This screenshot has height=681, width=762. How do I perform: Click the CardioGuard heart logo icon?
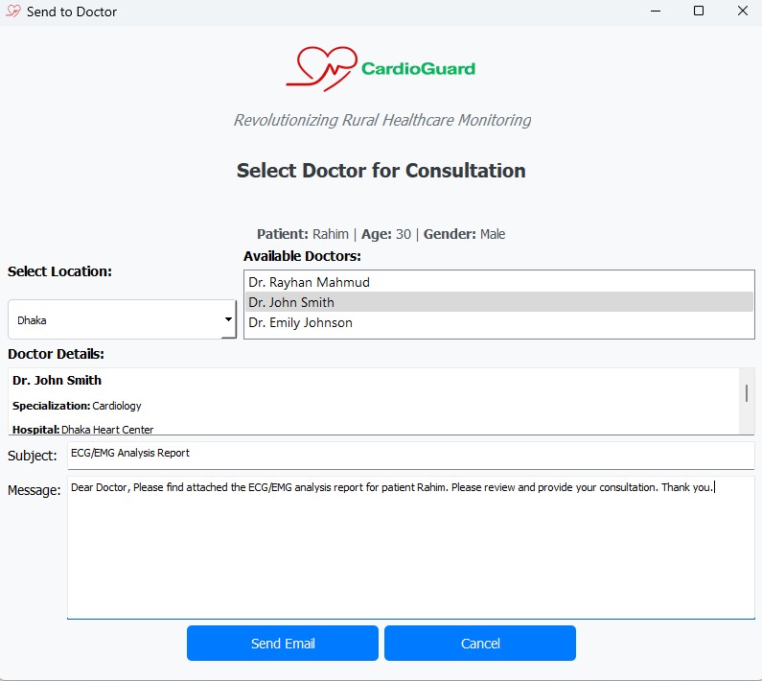321,68
